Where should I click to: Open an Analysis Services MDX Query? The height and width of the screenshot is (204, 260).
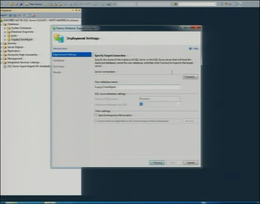[x=50, y=4]
